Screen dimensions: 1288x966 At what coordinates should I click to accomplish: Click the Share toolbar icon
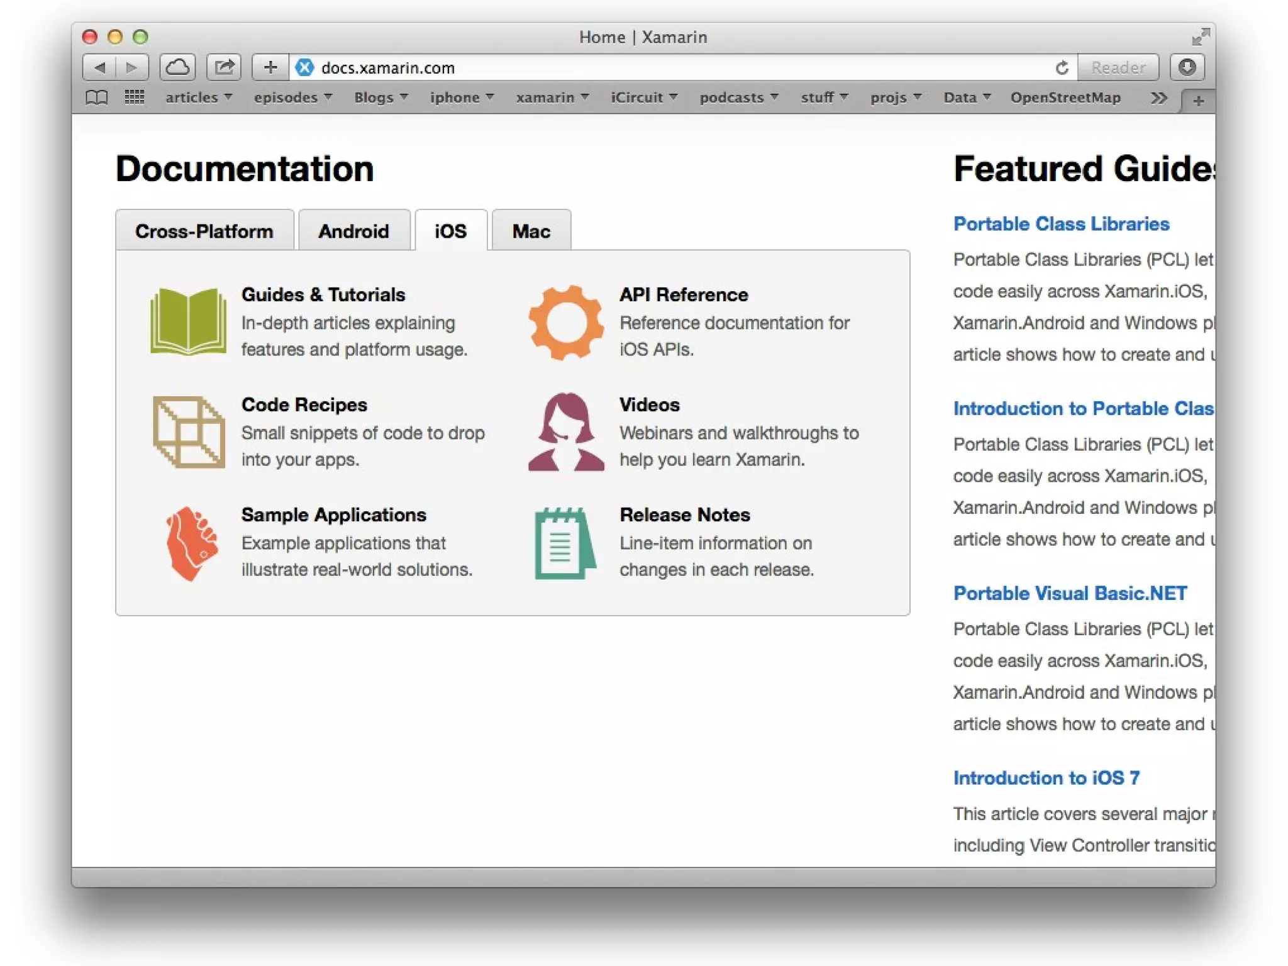[224, 67]
